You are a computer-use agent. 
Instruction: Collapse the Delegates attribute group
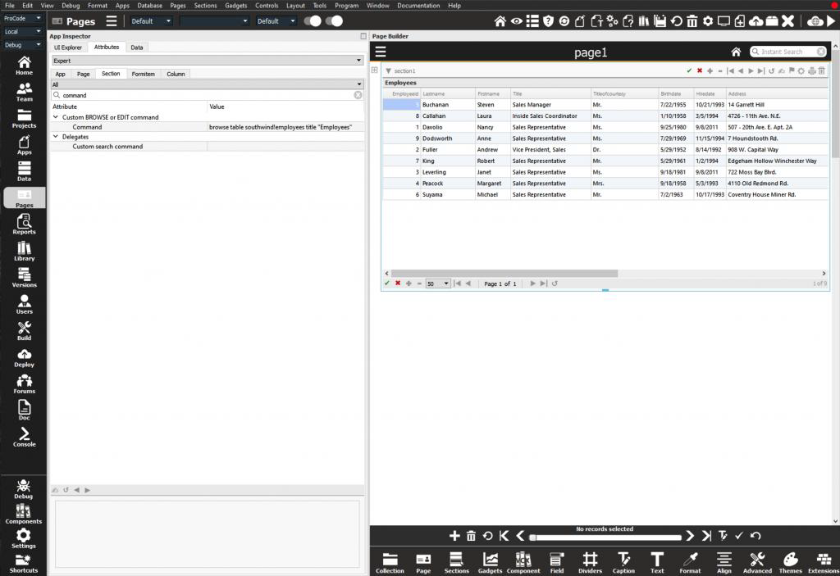tap(56, 137)
